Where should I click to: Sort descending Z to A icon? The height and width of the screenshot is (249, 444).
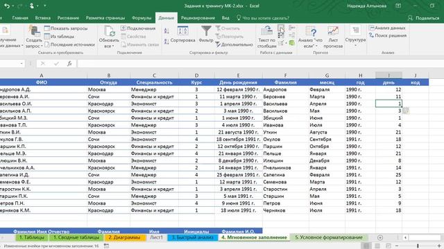pyautogui.click(x=166, y=41)
